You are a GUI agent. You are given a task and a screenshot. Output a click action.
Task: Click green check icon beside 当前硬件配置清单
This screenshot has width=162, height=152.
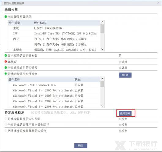click(x=6, y=17)
